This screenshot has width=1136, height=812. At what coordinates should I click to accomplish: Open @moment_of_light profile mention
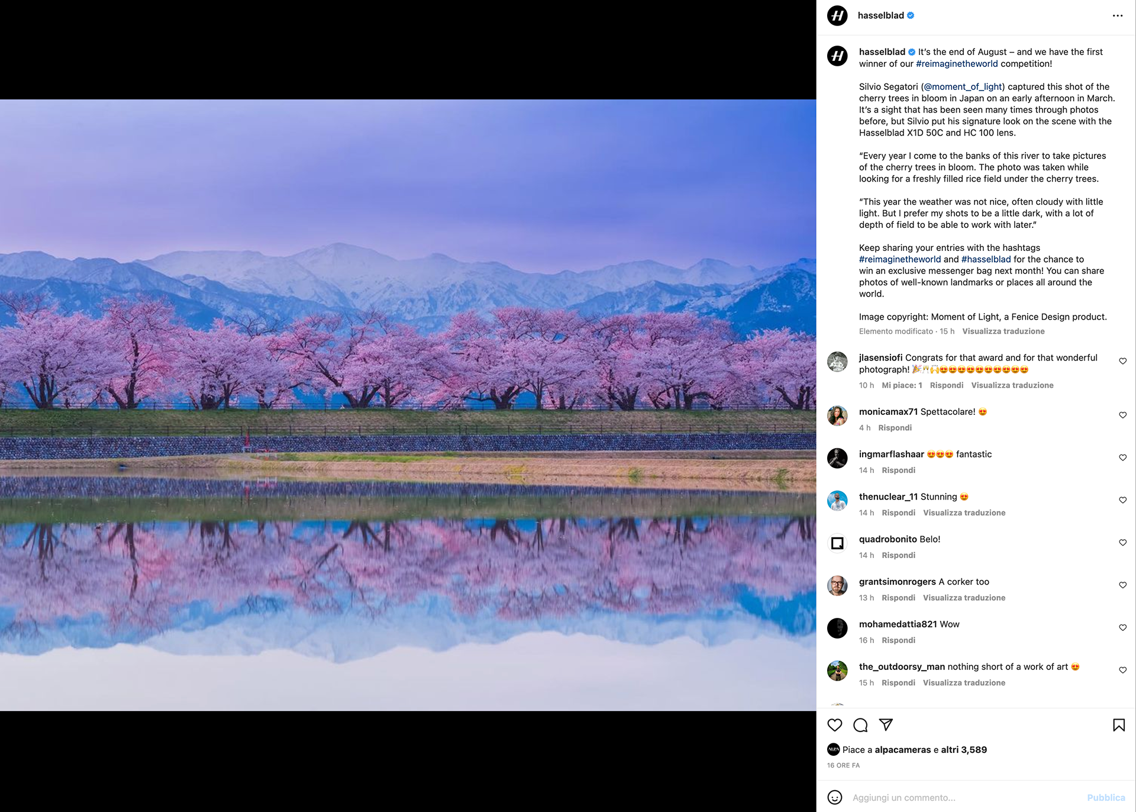tap(963, 87)
